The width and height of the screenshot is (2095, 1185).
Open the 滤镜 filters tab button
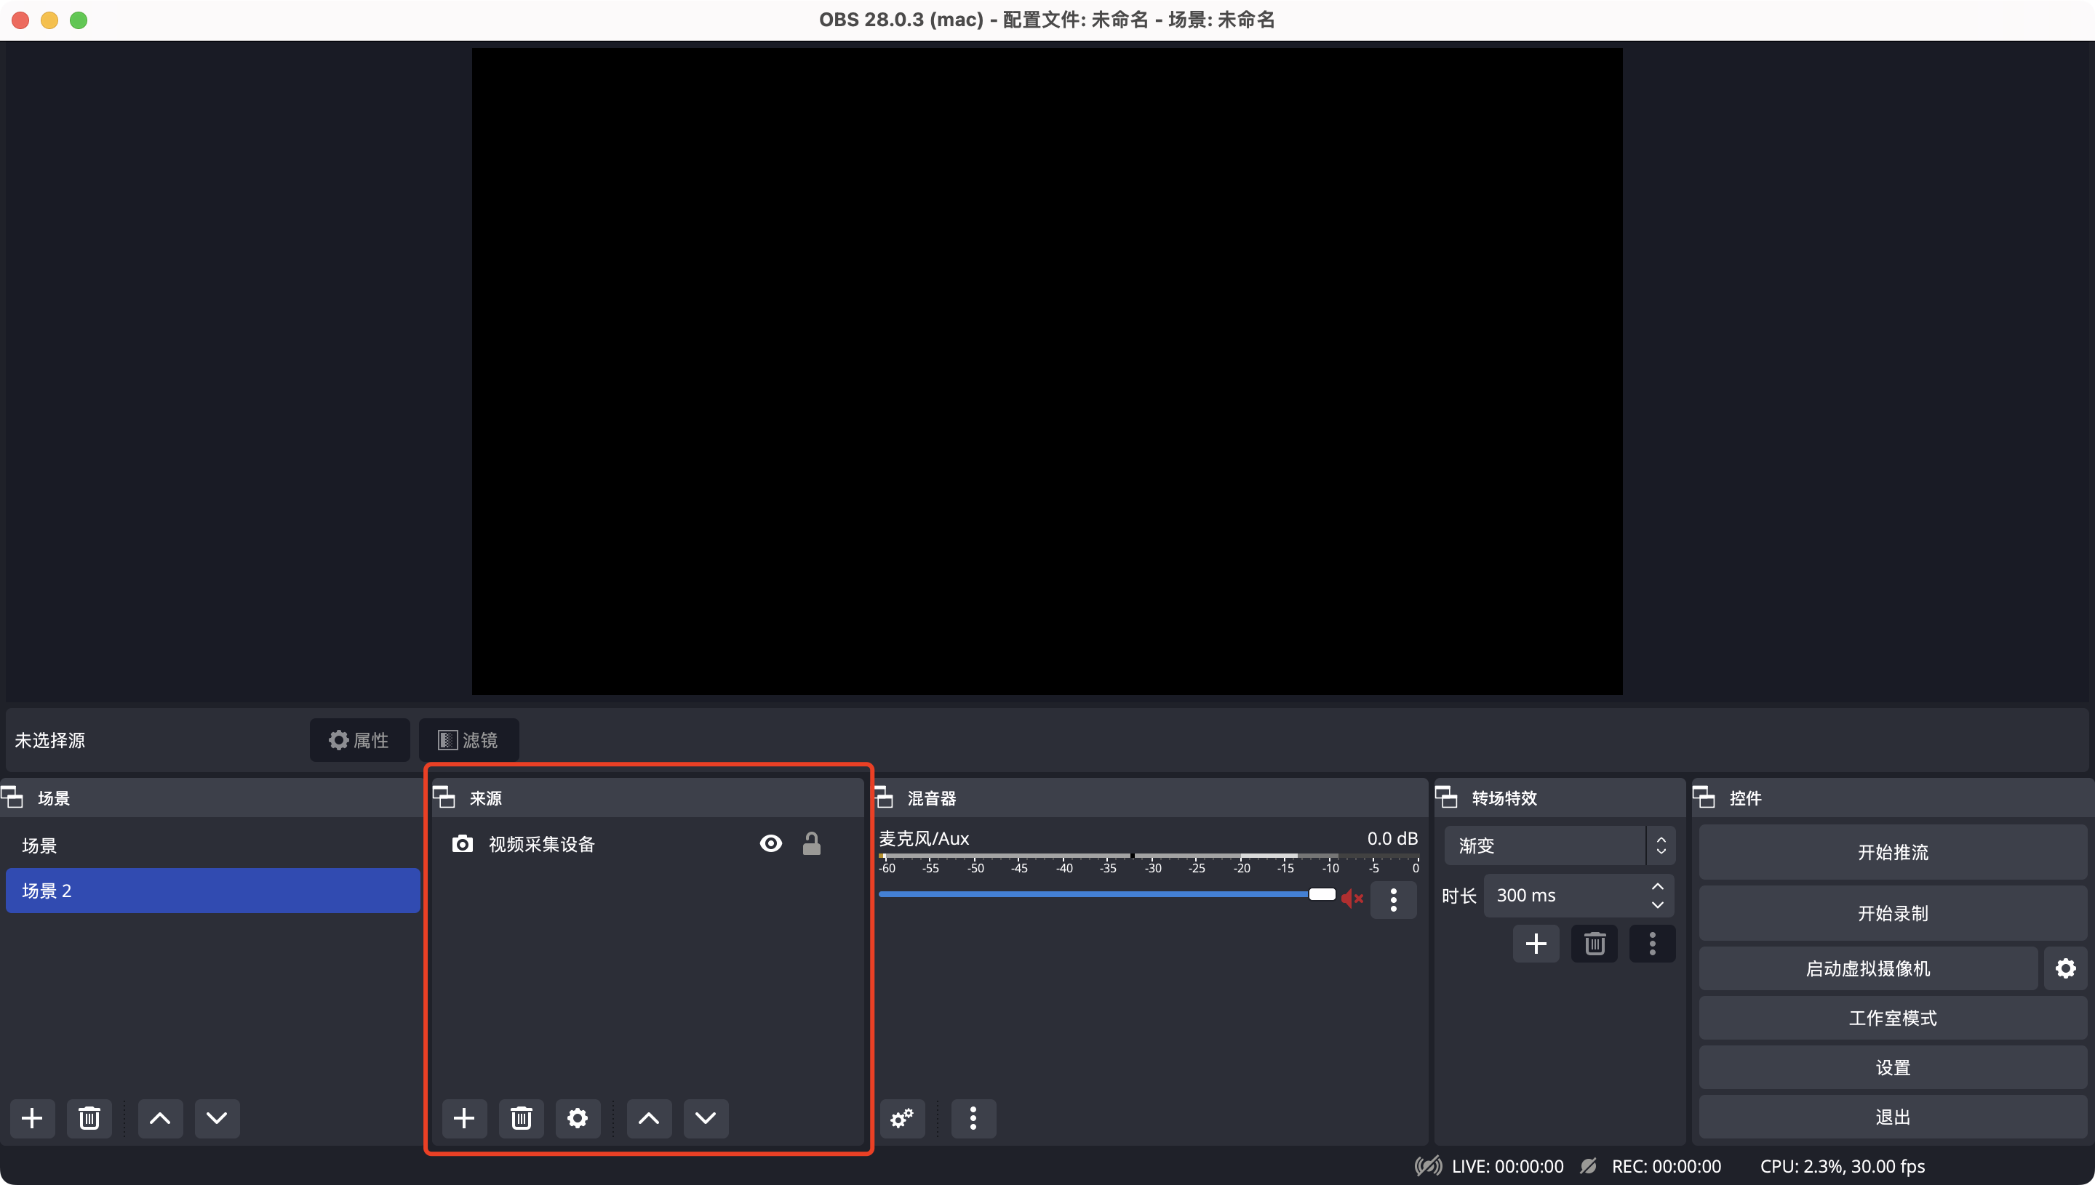coord(468,739)
